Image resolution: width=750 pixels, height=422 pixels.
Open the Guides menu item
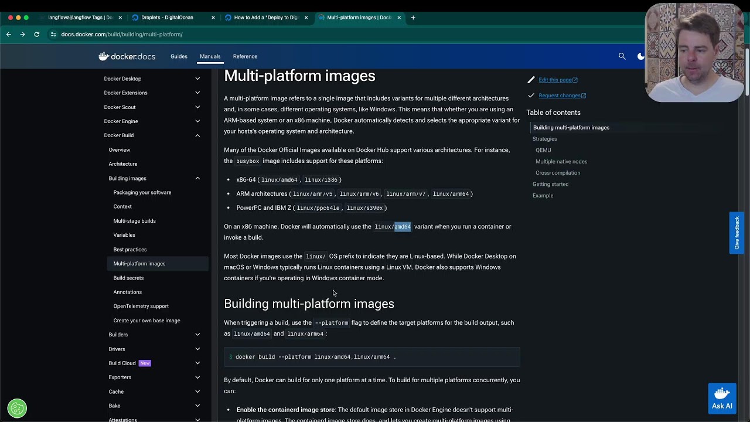[179, 56]
